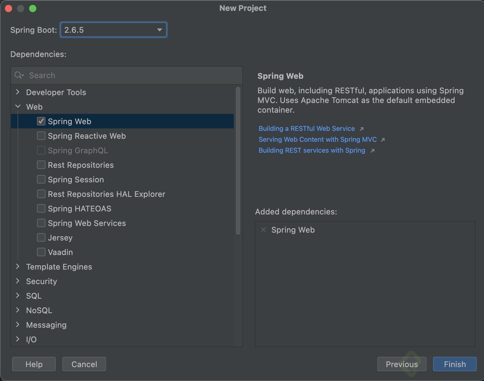
Task: Enable the Jersey checkbox
Action: coord(41,237)
